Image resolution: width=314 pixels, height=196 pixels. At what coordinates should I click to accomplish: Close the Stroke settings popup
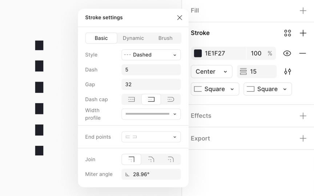click(x=180, y=17)
